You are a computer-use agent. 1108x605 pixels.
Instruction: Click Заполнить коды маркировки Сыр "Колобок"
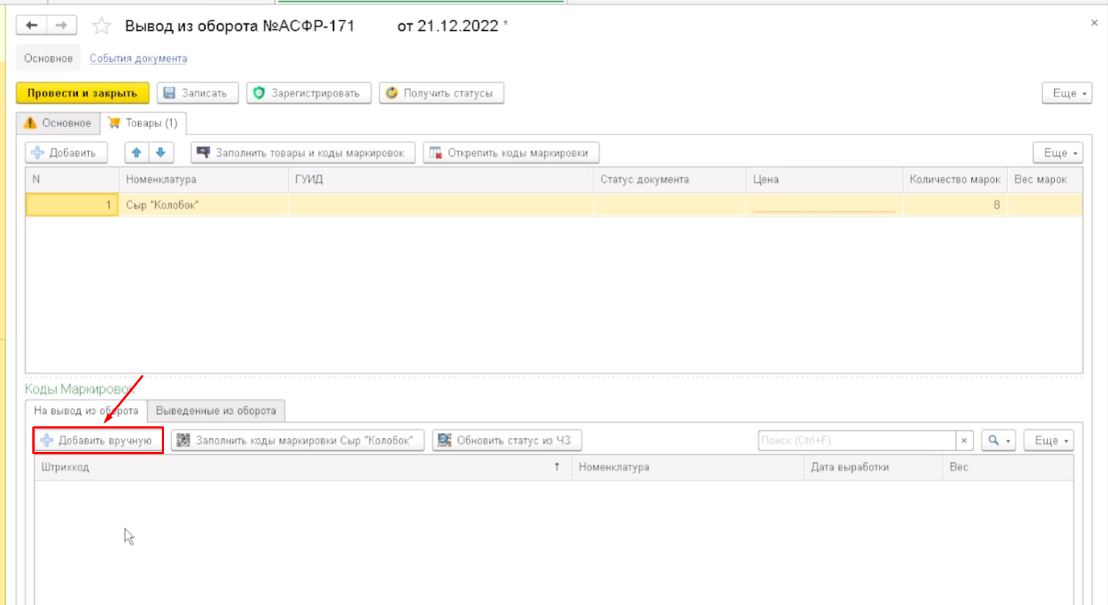pos(298,440)
